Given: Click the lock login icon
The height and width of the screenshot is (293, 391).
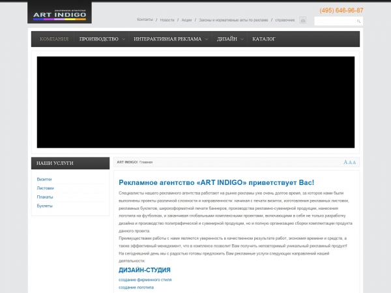Looking at the screenshot, I should (303, 20).
